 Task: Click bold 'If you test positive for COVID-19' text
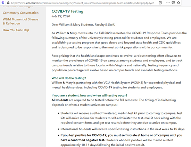click(x=121, y=138)
